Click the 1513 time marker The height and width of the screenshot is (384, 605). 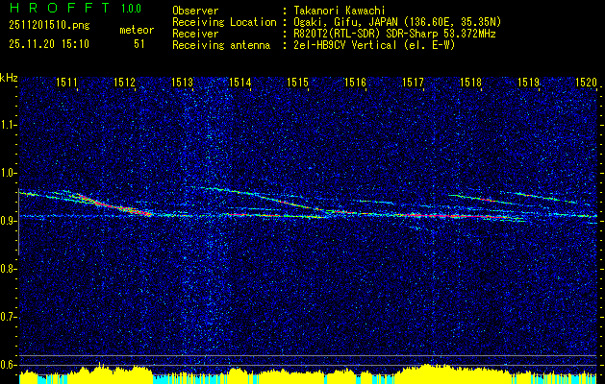(182, 82)
